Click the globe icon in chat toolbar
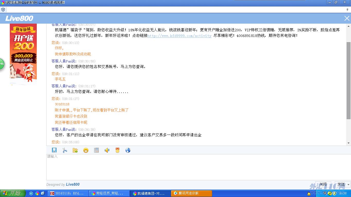The width and height of the screenshot is (351, 197). click(128, 150)
